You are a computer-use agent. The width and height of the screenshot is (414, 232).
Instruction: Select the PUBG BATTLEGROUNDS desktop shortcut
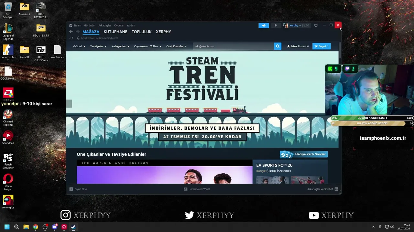[x=41, y=11]
